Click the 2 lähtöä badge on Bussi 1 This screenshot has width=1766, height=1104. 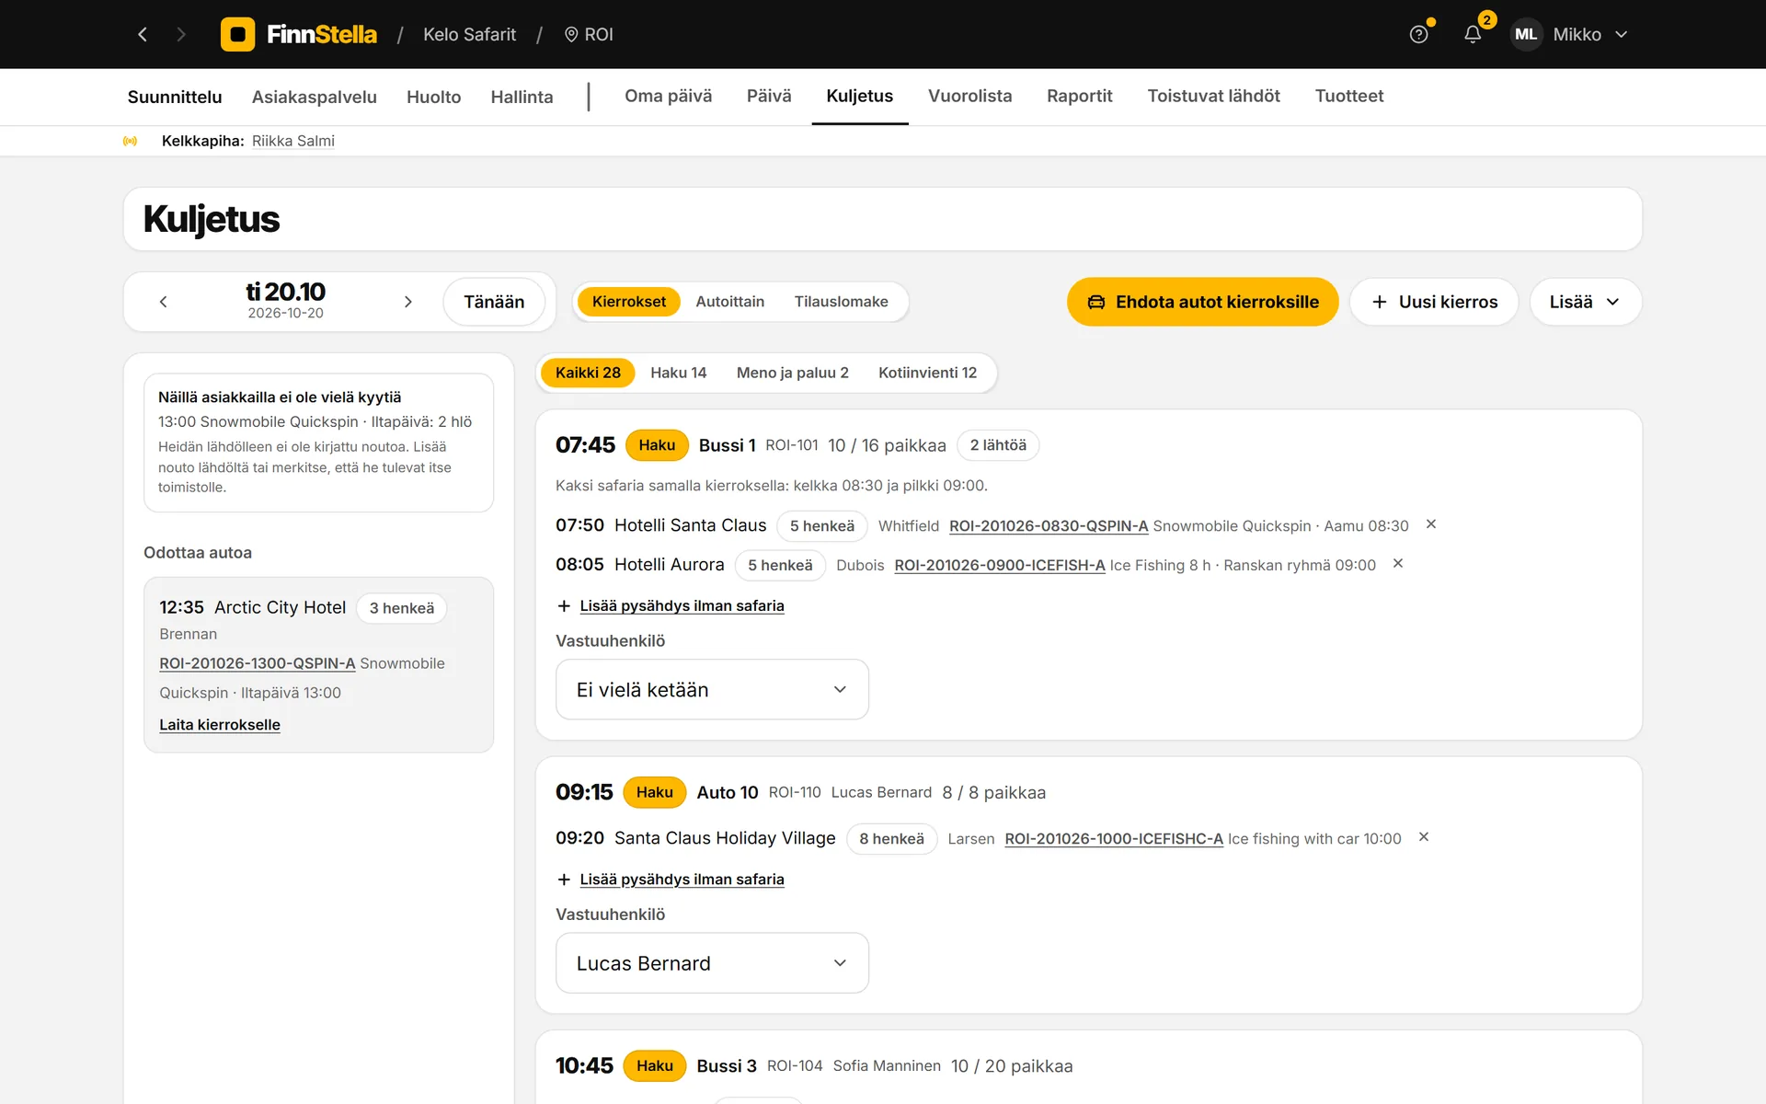998,445
